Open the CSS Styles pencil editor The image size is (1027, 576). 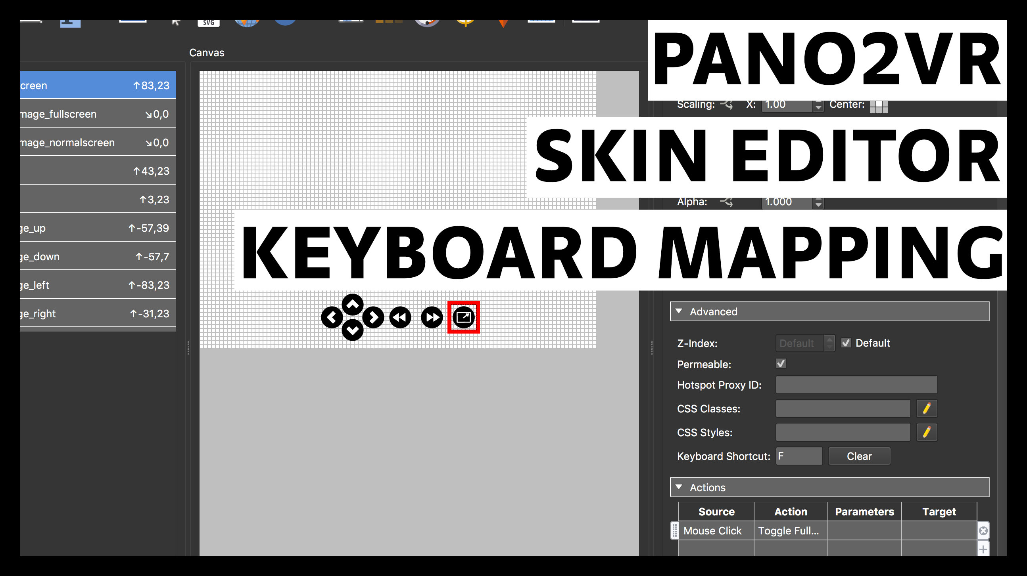(x=927, y=432)
